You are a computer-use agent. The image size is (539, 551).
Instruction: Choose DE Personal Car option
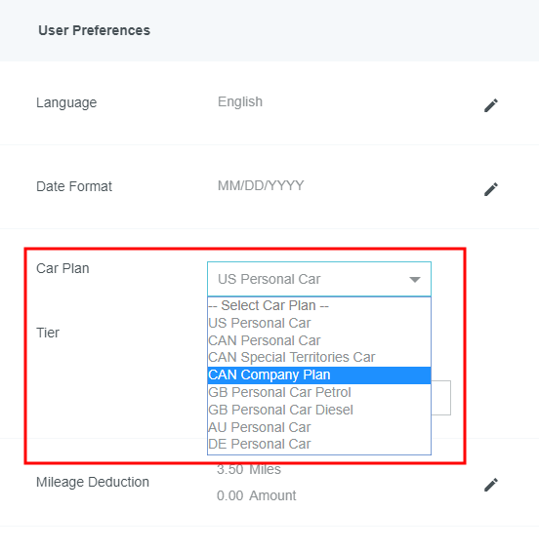tap(319, 444)
